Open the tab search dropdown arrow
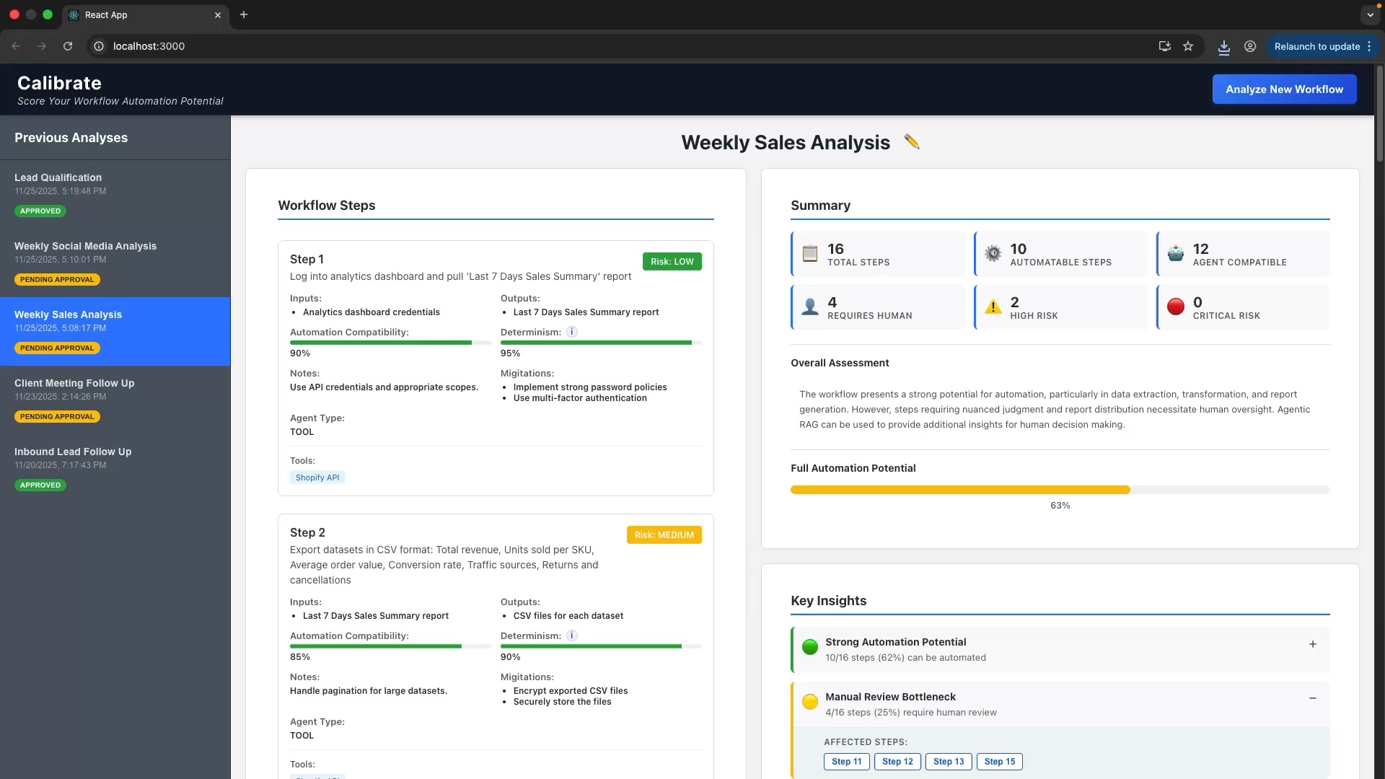This screenshot has width=1385, height=779. click(x=1370, y=14)
